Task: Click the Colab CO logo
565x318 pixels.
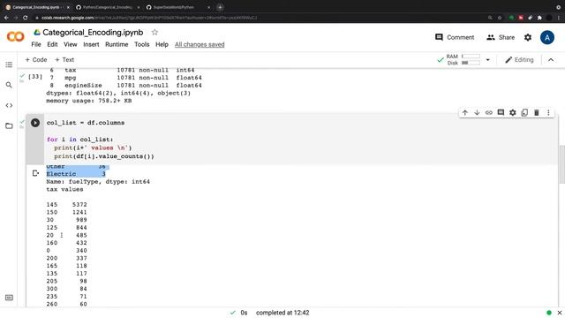Action: tap(16, 37)
